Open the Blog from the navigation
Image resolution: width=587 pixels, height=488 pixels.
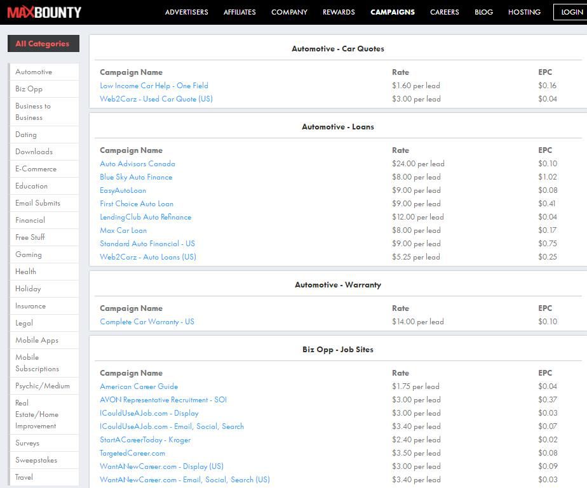pyautogui.click(x=483, y=12)
